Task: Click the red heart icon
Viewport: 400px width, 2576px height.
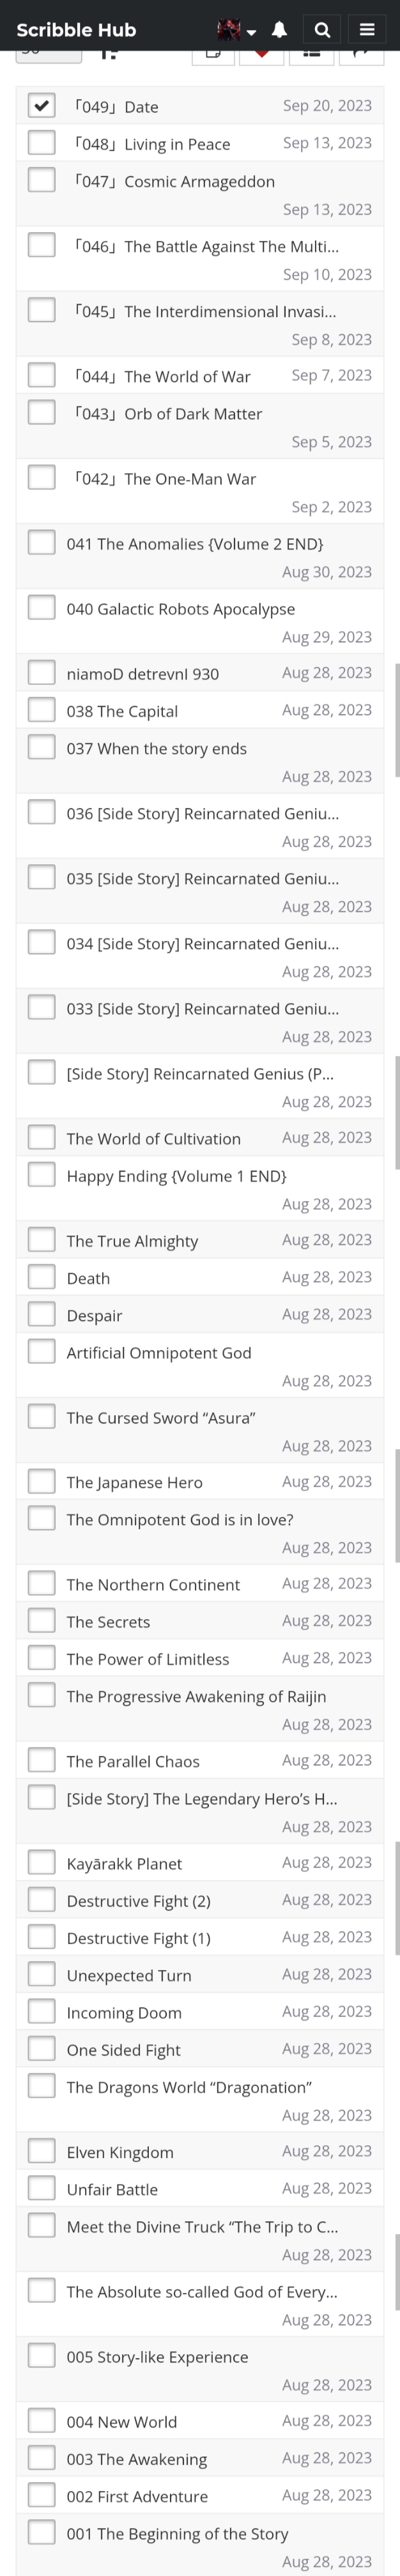Action: pos(262,53)
